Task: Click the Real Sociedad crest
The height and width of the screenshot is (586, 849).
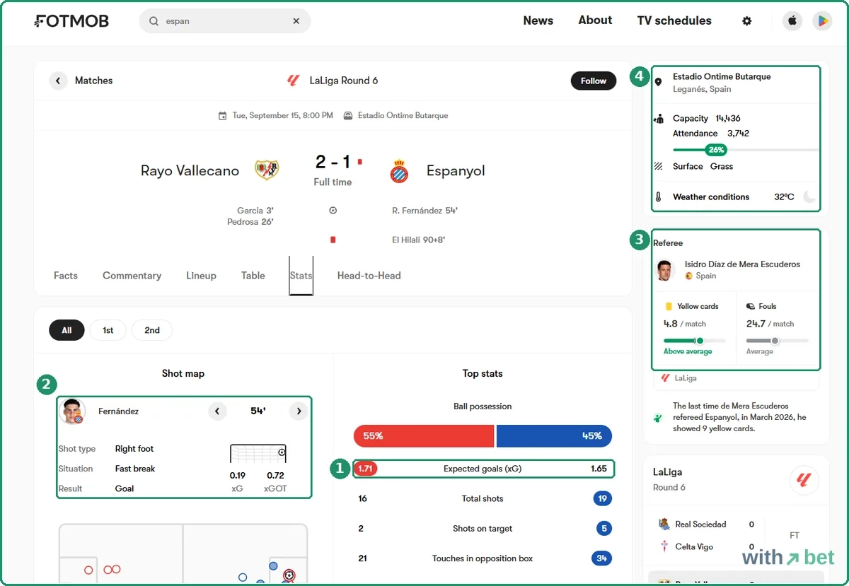Action: tap(664, 524)
